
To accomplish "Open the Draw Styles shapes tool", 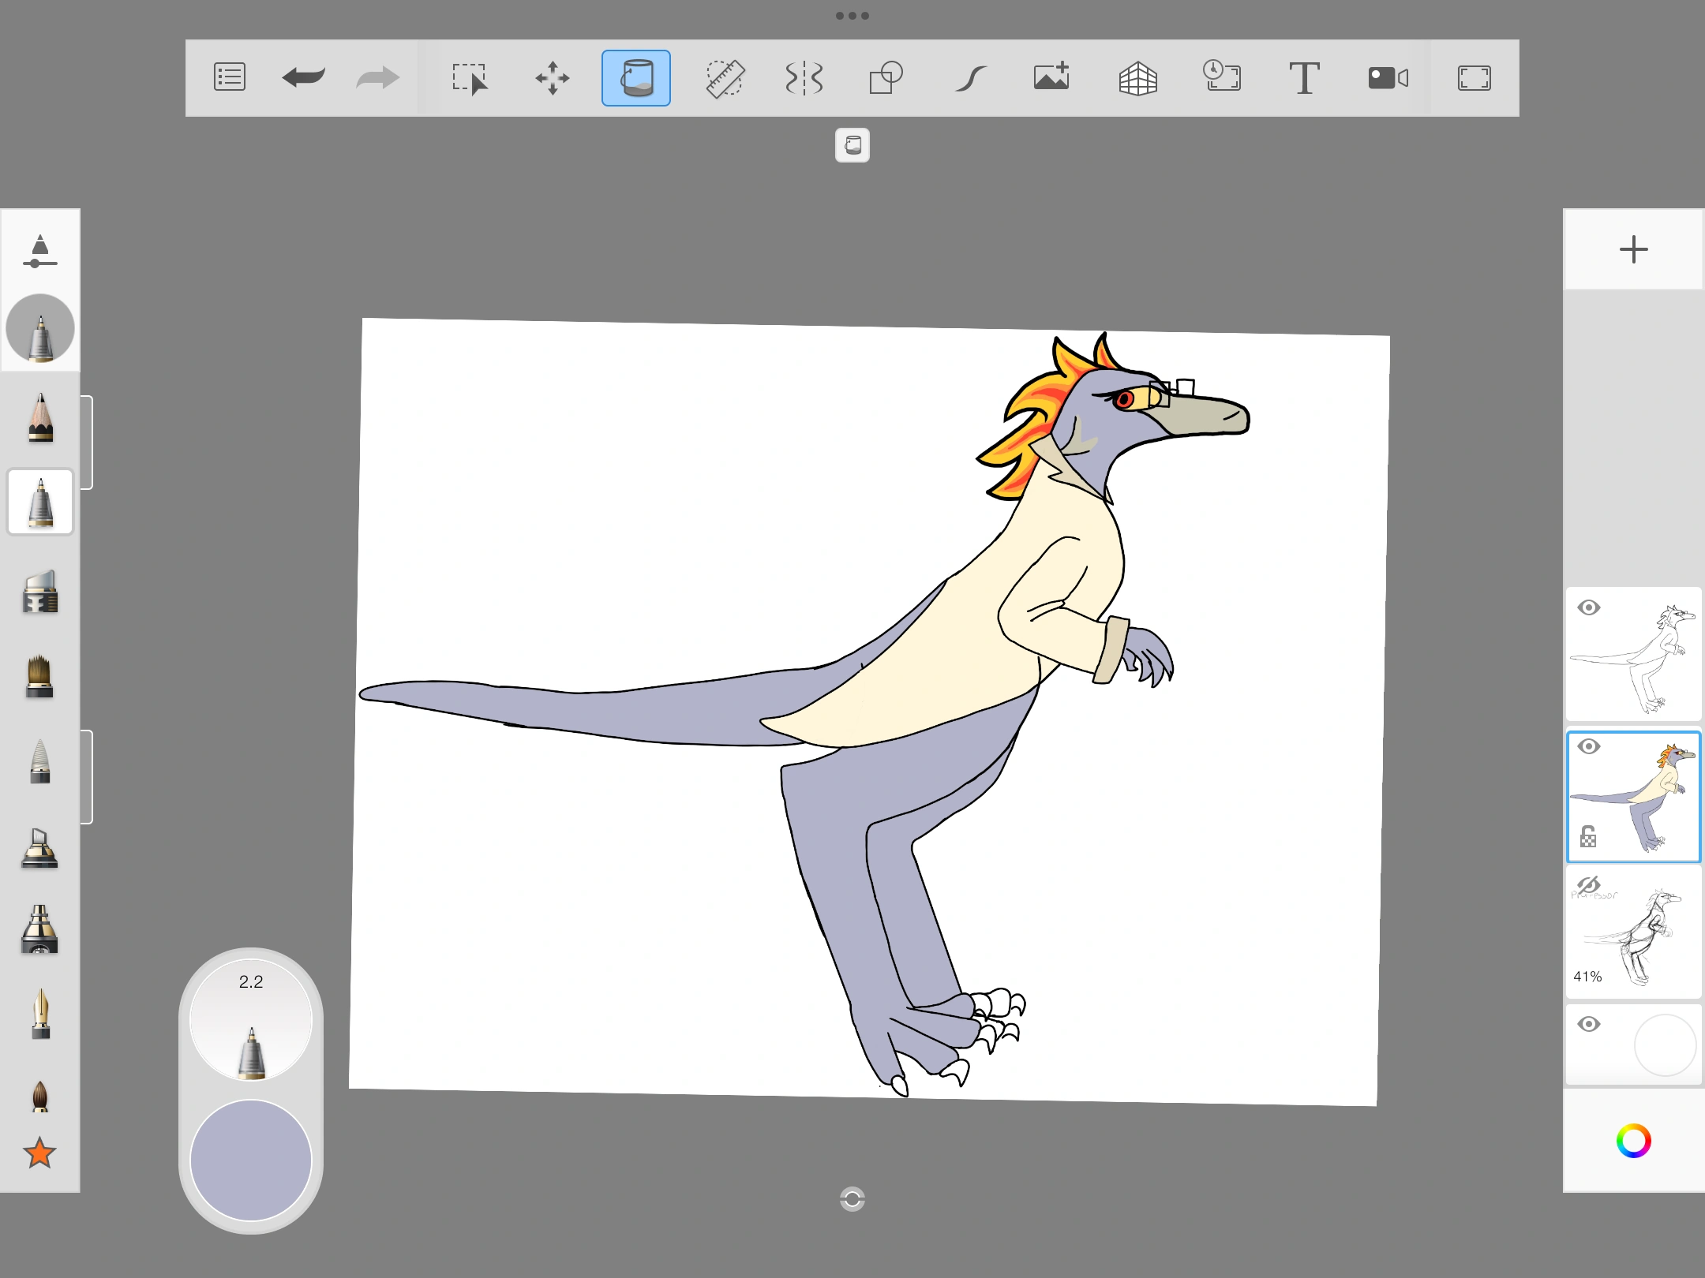I will click(886, 78).
